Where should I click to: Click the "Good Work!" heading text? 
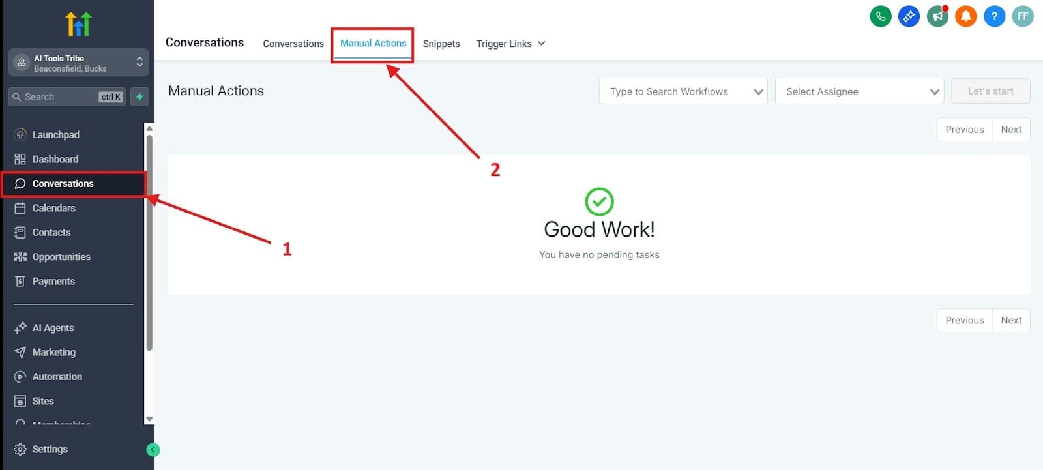(x=599, y=229)
